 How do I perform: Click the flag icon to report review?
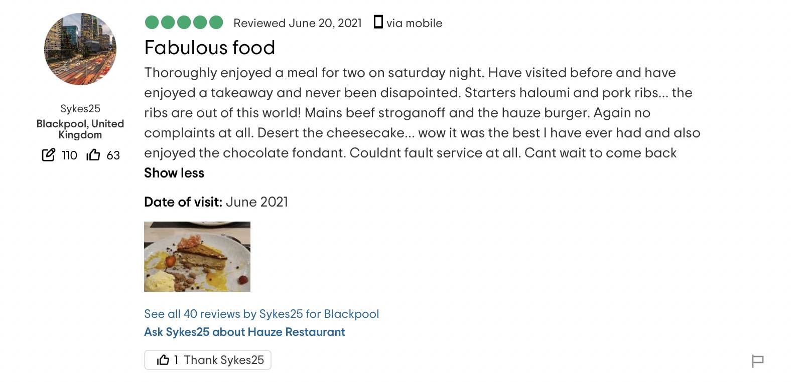(x=757, y=360)
